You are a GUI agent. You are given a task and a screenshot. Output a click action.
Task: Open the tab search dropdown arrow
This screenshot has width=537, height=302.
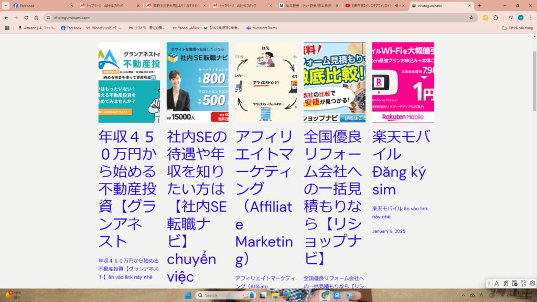(5, 5)
